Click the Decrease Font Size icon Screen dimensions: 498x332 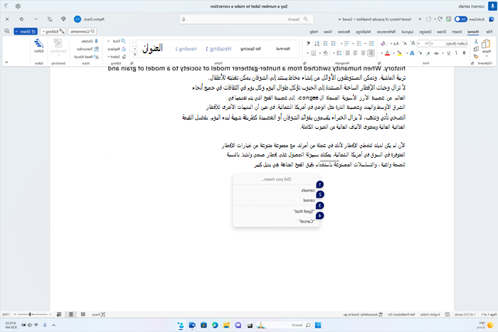[x=405, y=43]
